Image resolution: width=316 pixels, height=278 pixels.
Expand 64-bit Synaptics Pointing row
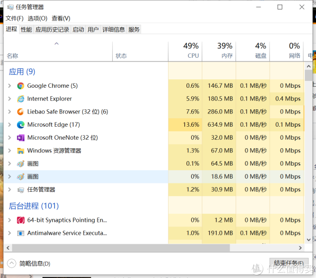click(x=9, y=220)
